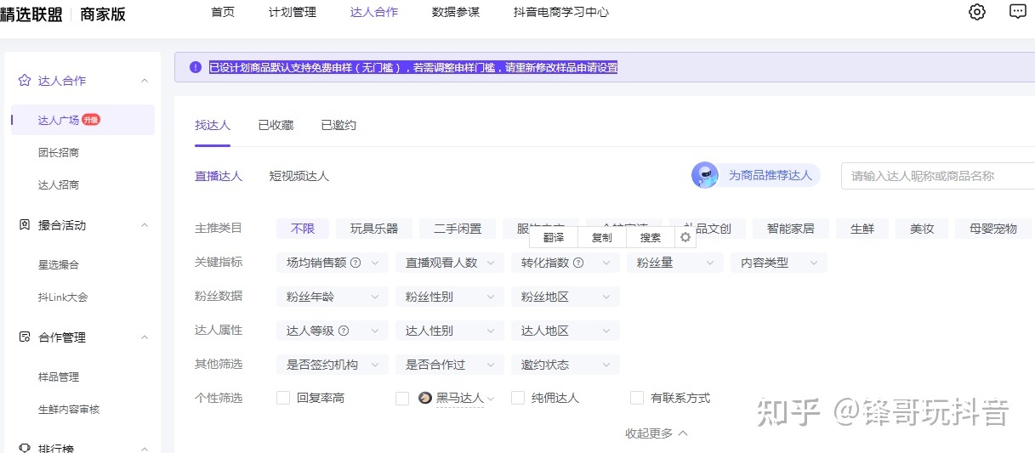Open 数据参谋 in the top navigation
This screenshot has height=453, width=1035.
tap(455, 12)
